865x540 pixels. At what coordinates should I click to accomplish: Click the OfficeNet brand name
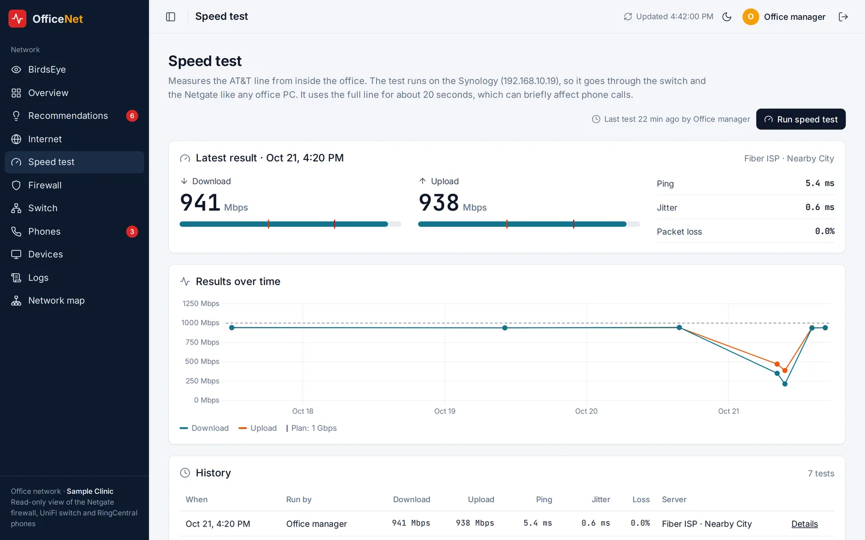click(57, 19)
